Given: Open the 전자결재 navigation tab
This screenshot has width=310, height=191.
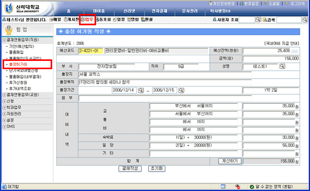Looking at the screenshot, I should click(x=159, y=11).
